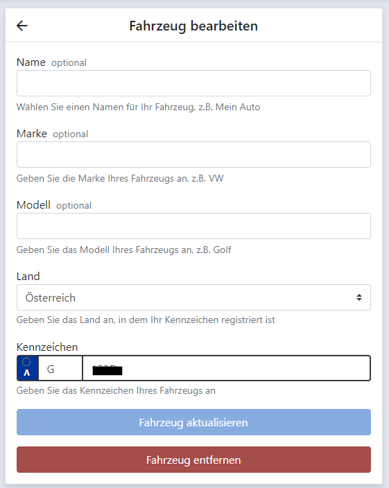389x488 pixels.
Task: Open the Österreich country dropdown
Action: click(x=193, y=297)
